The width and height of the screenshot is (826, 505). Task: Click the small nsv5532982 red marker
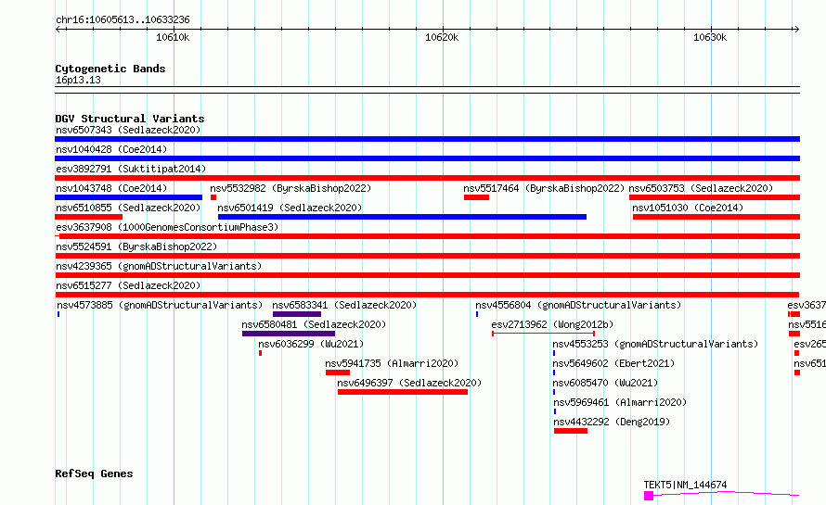[213, 197]
